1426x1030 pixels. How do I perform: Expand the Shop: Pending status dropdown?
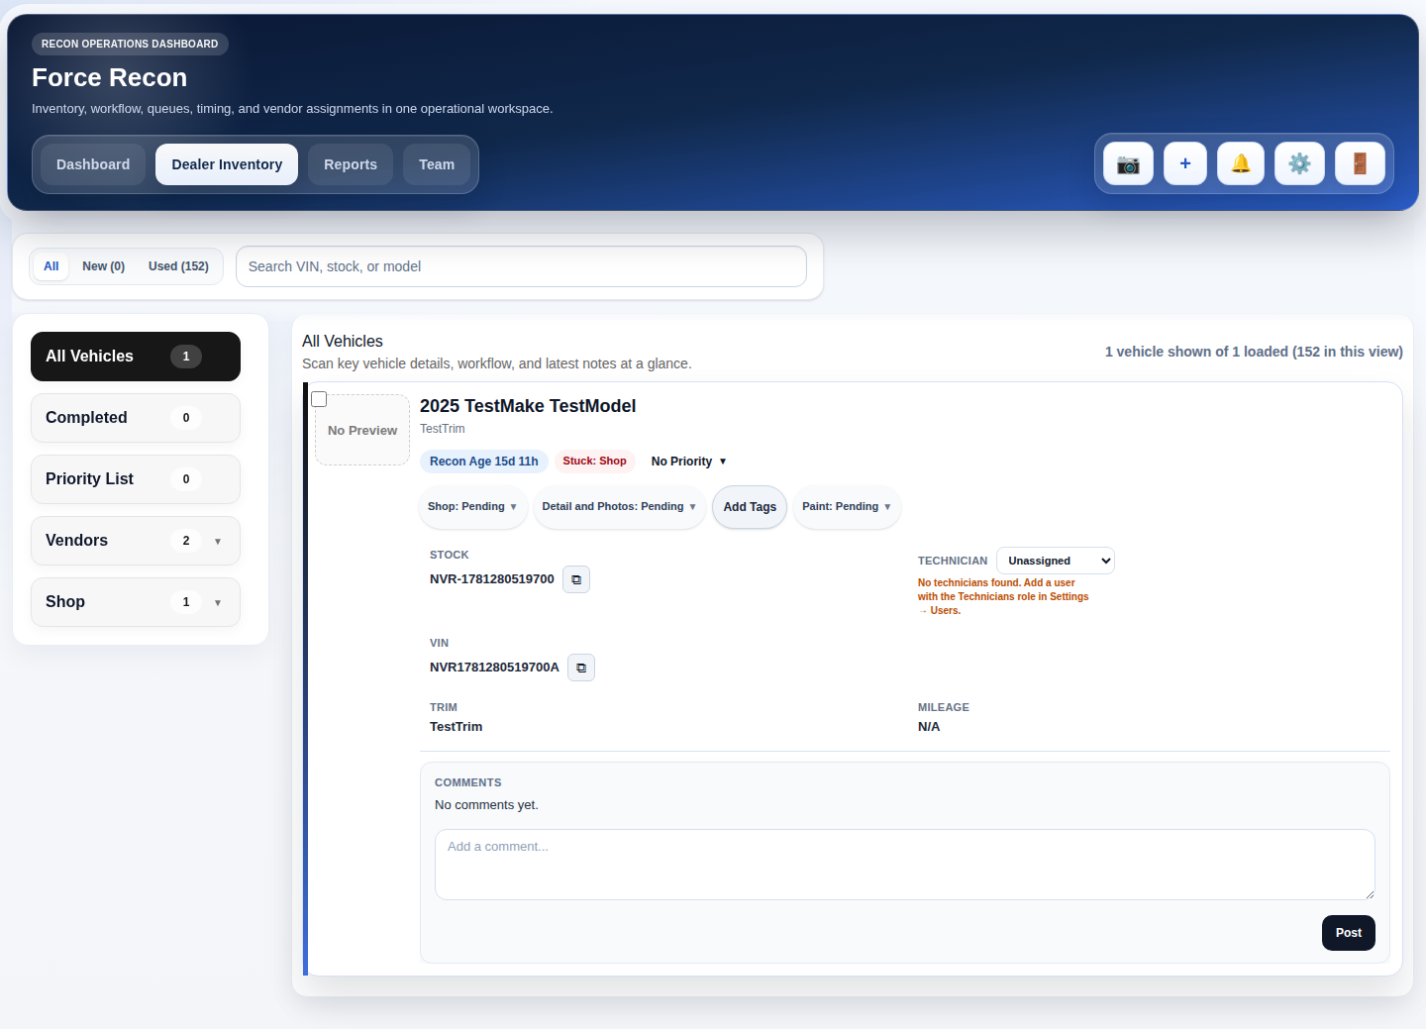pyautogui.click(x=472, y=506)
